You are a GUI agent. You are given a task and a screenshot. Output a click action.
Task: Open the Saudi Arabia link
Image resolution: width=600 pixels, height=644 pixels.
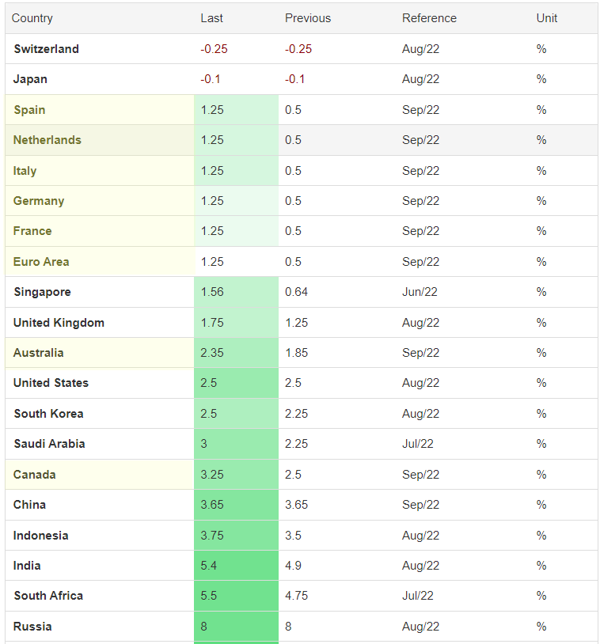[x=49, y=444]
